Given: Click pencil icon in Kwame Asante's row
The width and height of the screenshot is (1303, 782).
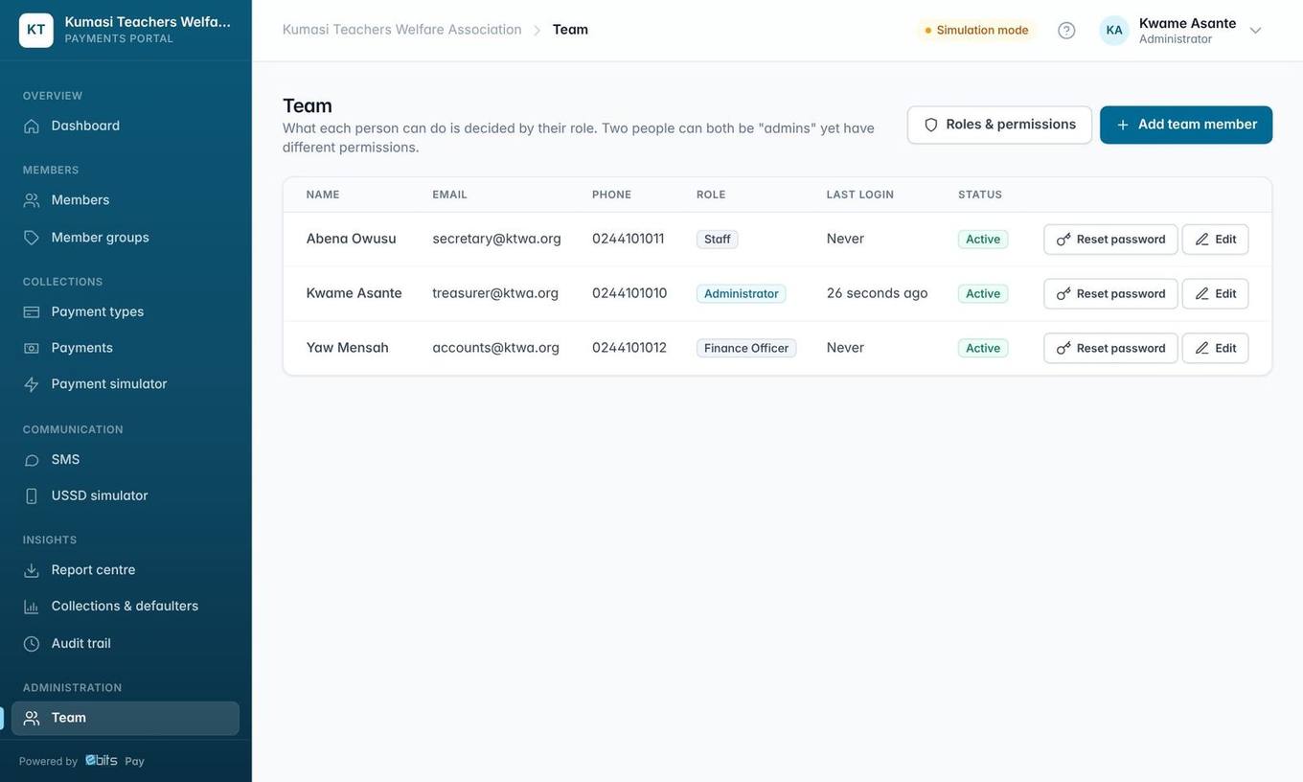Looking at the screenshot, I should 1202,294.
